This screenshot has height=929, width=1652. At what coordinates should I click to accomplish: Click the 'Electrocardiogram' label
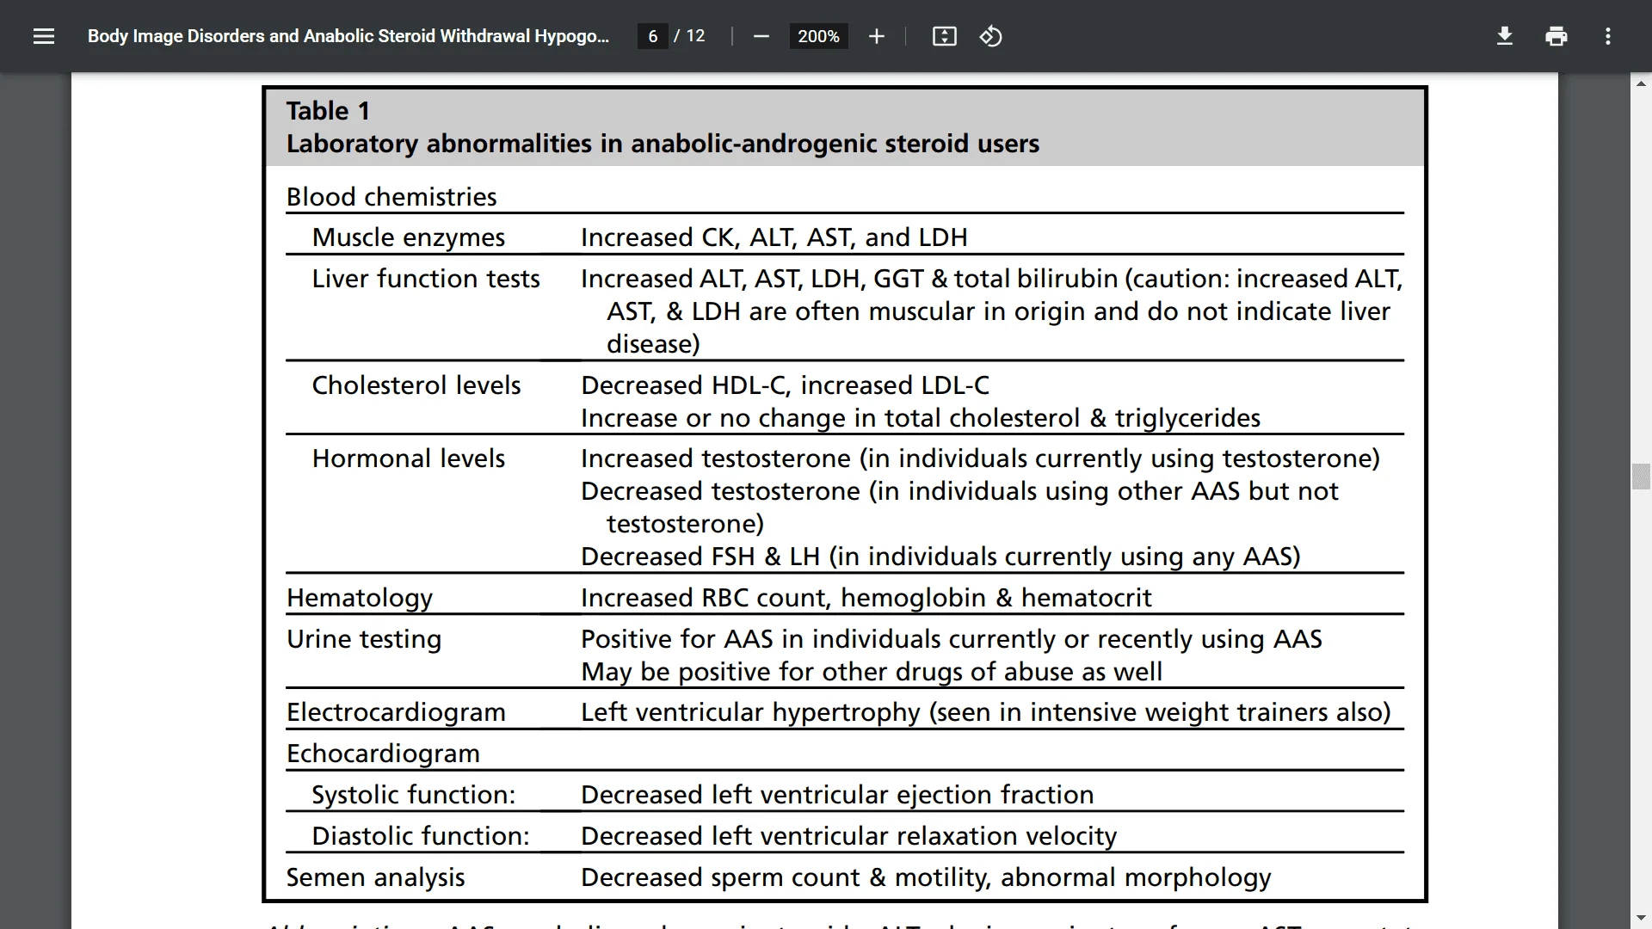[396, 712]
